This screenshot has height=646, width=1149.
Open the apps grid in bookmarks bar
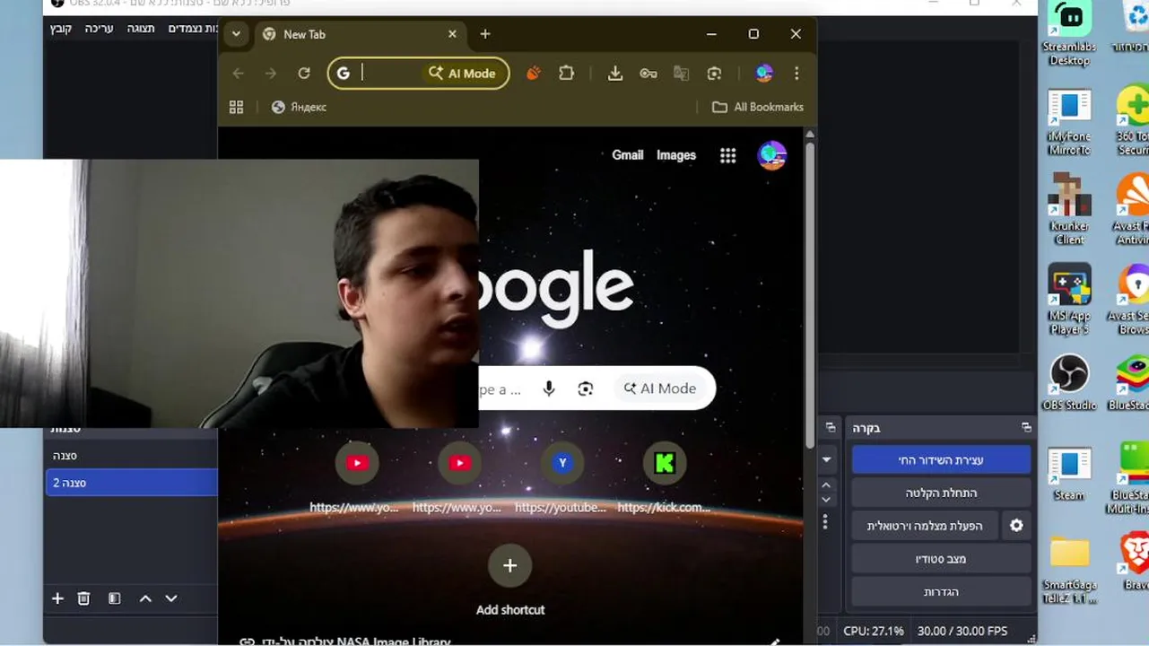pyautogui.click(x=237, y=107)
